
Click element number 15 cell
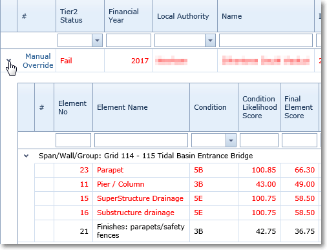73,198
